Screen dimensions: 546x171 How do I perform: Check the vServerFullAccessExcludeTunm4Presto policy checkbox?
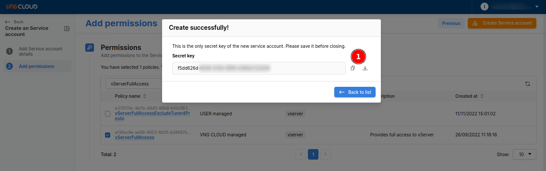[x=108, y=114]
